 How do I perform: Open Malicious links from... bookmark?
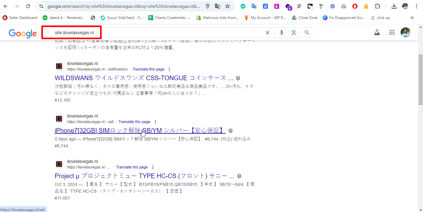click(218, 18)
